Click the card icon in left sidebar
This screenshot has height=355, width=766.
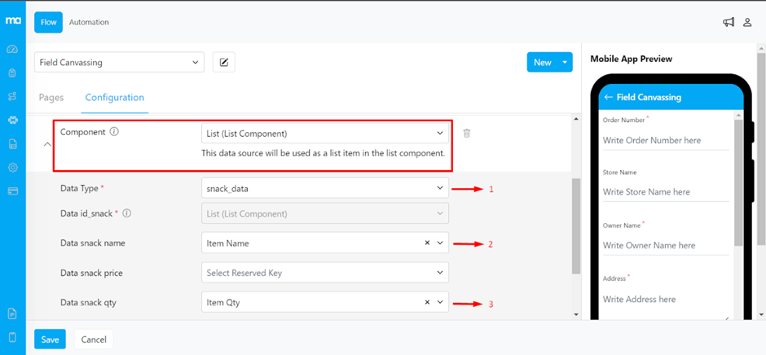(12, 191)
